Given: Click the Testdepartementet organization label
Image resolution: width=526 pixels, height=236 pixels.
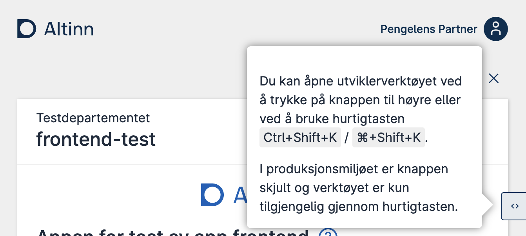Looking at the screenshot, I should (93, 118).
